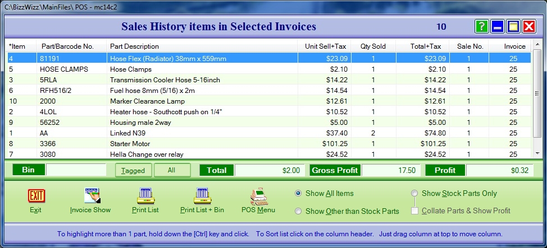Click Gross Profit field showing 17.50
The image size is (547, 248).
[392, 170]
